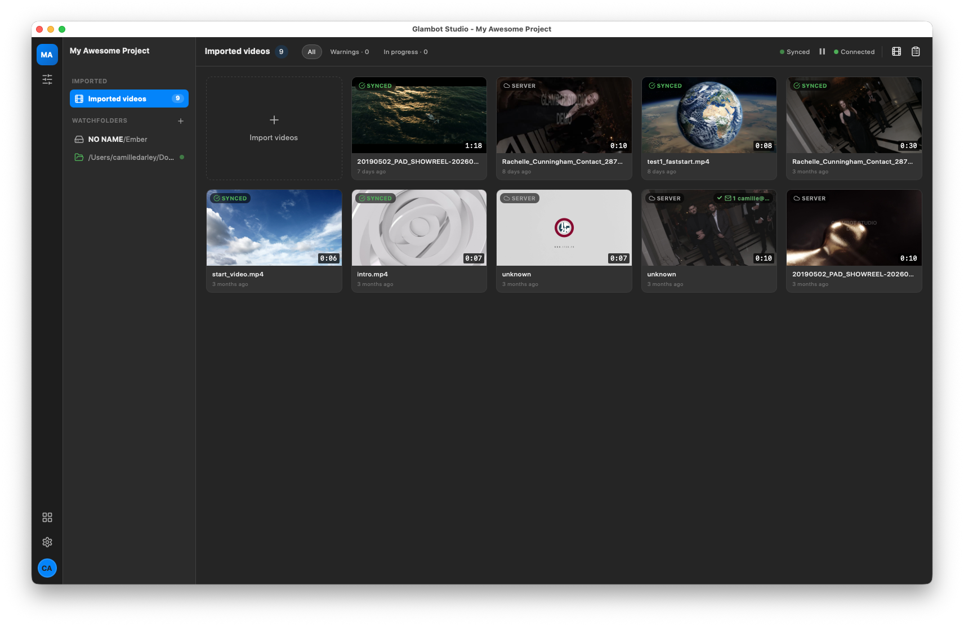This screenshot has width=964, height=626.
Task: Click file name test1_faststart.mp4
Action: [x=678, y=162]
